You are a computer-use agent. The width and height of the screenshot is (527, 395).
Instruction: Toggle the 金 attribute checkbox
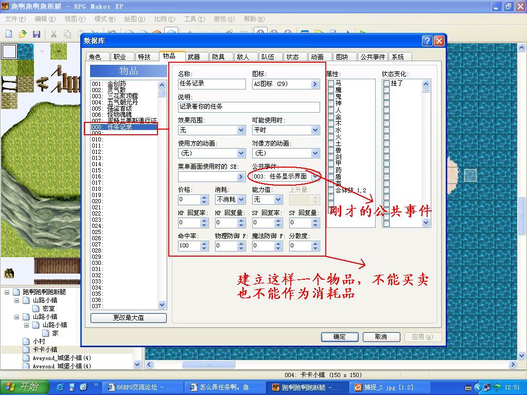pyautogui.click(x=331, y=117)
